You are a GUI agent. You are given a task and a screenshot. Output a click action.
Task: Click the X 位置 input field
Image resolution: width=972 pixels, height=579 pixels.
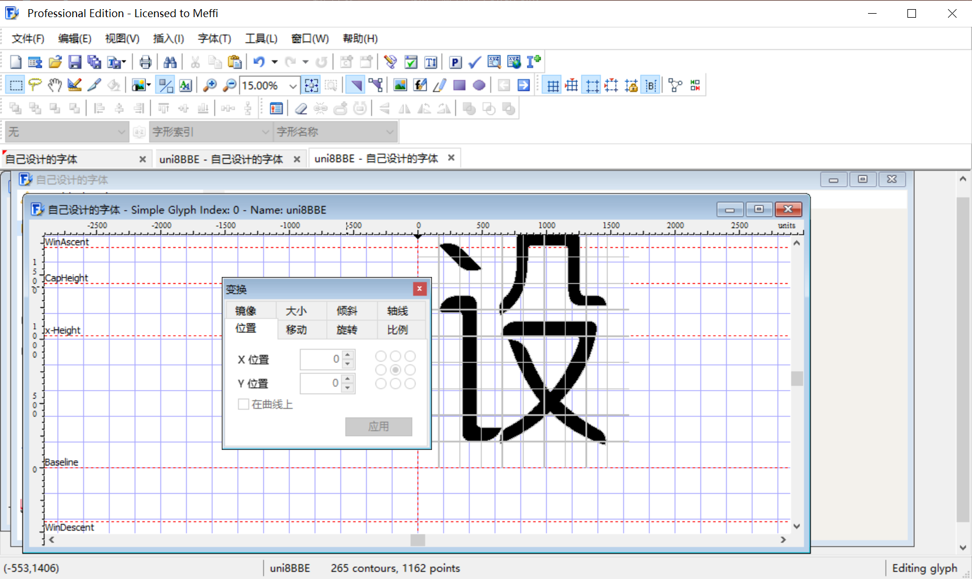pos(321,359)
